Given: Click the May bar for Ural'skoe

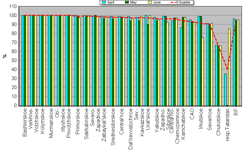Looking at the screenshot, I should (148, 65).
